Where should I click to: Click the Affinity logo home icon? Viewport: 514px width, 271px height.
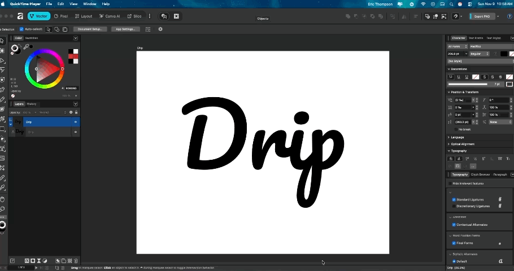[x=20, y=16]
